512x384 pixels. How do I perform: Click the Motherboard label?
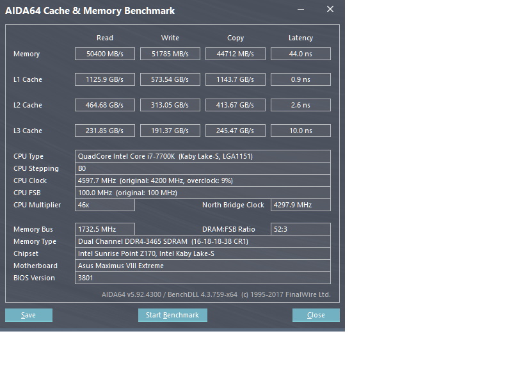(35, 266)
